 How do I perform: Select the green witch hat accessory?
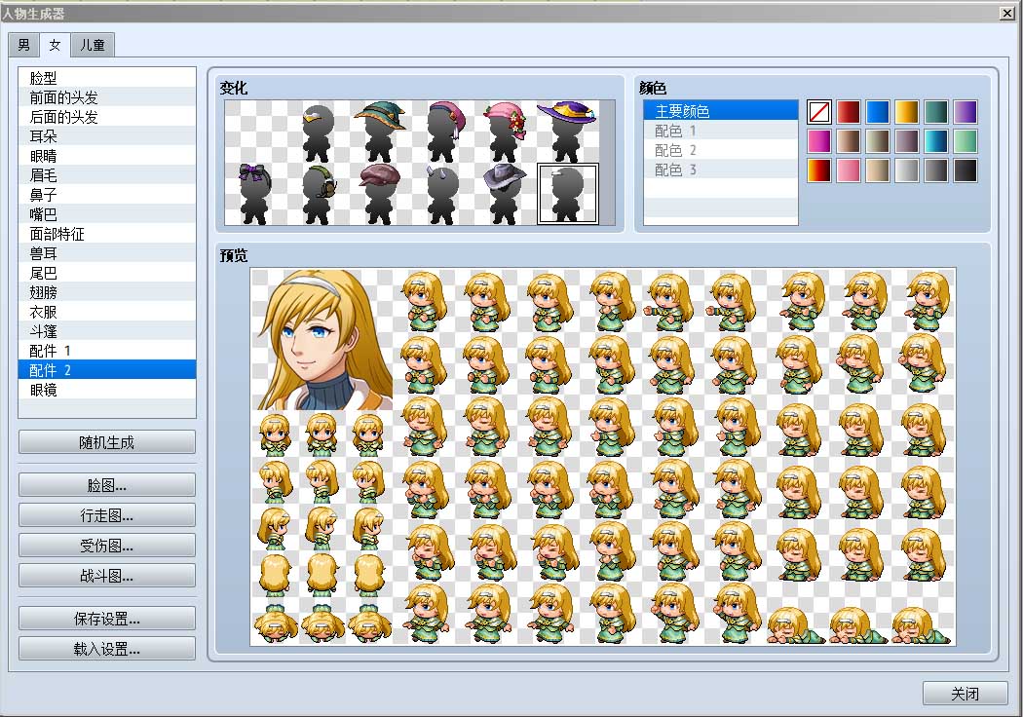click(x=380, y=132)
